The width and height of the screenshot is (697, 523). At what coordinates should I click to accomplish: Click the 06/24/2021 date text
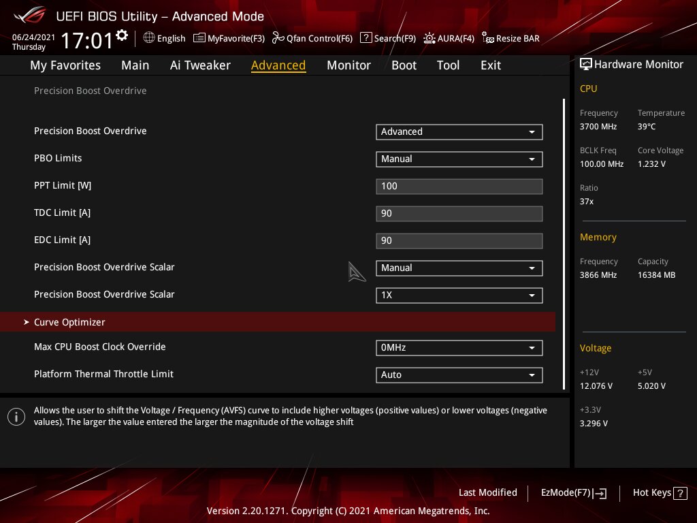[x=33, y=37]
